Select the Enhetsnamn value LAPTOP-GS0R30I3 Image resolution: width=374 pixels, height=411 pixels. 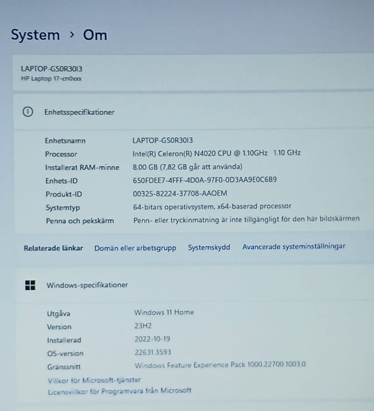[x=162, y=140]
